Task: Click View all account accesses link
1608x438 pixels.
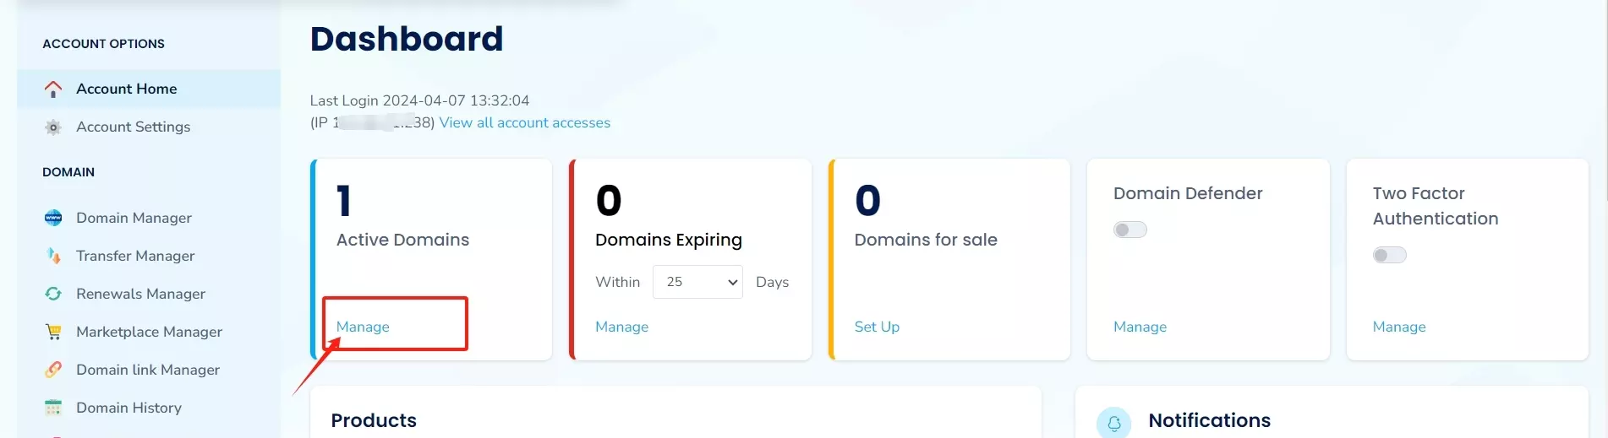Action: [524, 122]
